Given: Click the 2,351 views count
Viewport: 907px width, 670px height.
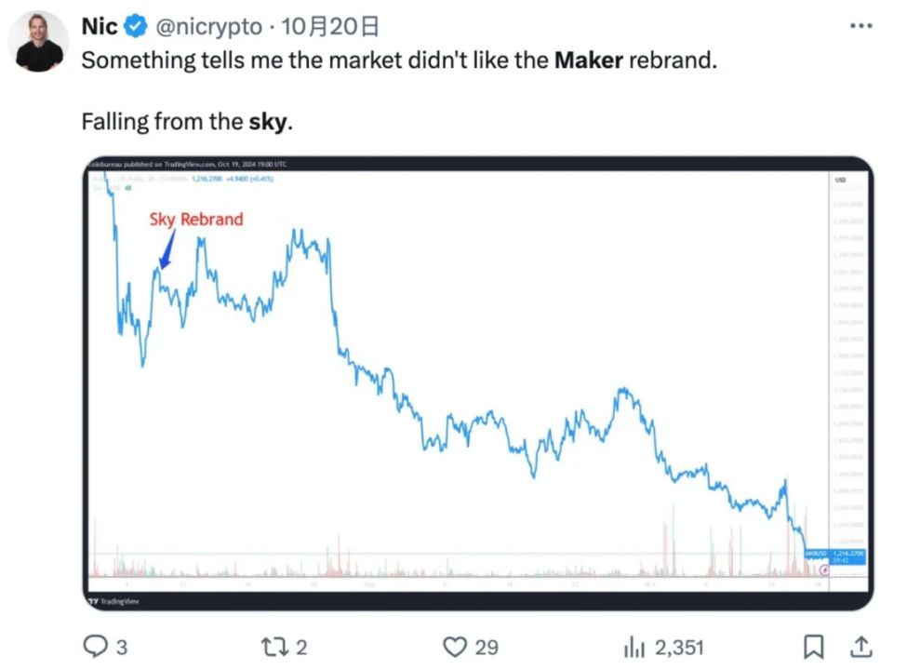Looking at the screenshot, I should pos(678,646).
